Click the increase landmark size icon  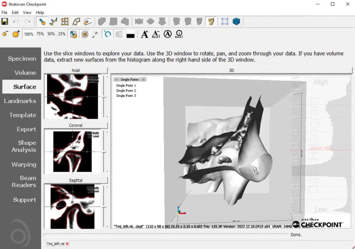point(16,34)
